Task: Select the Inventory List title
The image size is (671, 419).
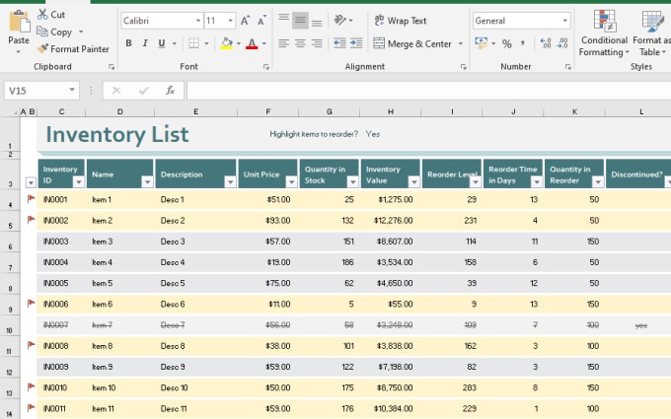Action: coord(116,135)
